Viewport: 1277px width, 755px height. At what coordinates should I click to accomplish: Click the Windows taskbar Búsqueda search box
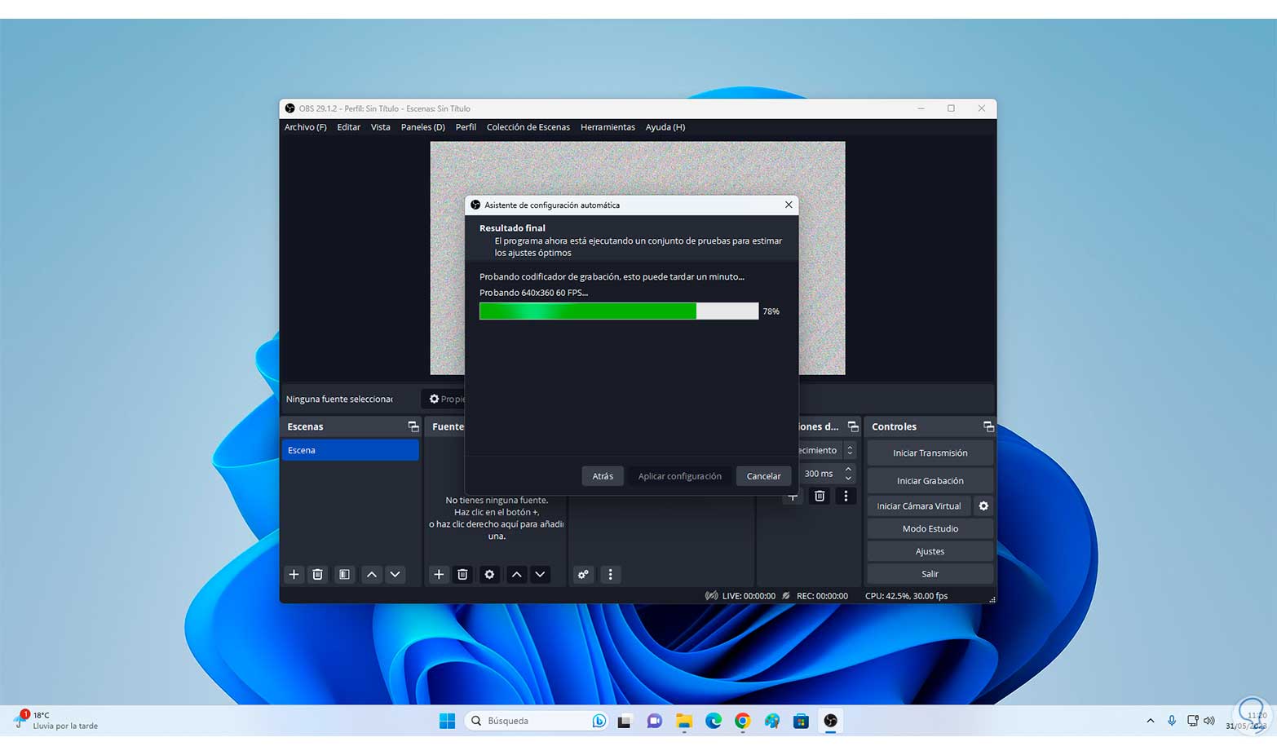(536, 721)
